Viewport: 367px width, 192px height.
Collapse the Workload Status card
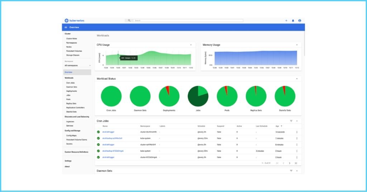pyautogui.click(x=297, y=79)
